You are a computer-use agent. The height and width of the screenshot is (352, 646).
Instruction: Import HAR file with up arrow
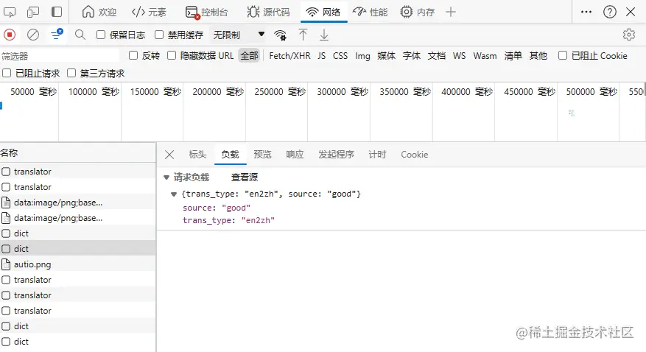(303, 35)
